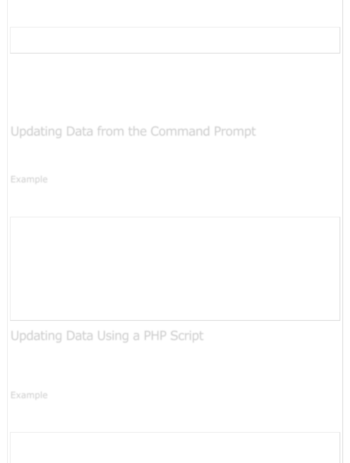The image size is (350, 463).
Task: Click the letter "a" in the PHP Script heading
Action: [136, 336]
